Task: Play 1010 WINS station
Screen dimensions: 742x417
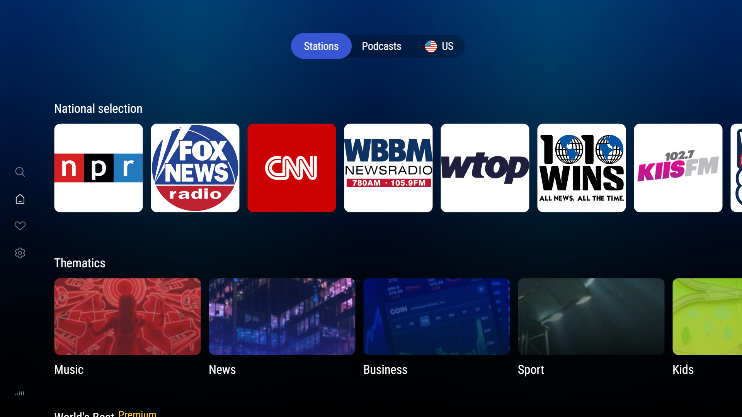Action: tap(582, 168)
